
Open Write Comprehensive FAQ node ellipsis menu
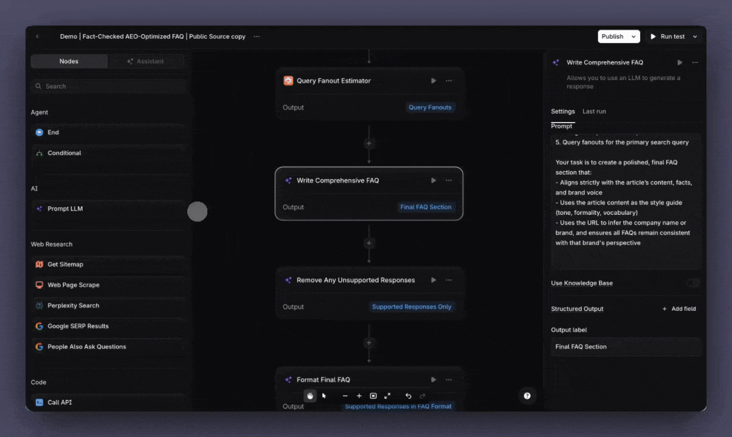[449, 180]
